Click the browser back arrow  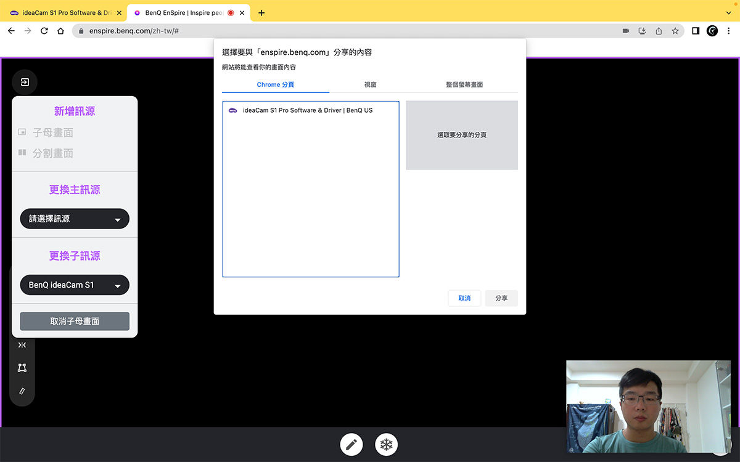coord(11,31)
